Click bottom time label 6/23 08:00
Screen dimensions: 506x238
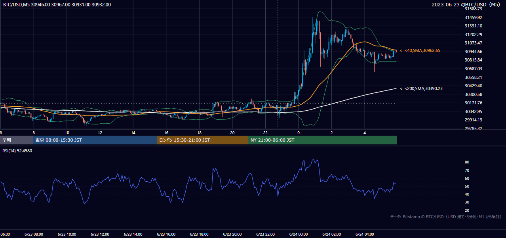coord(34,234)
